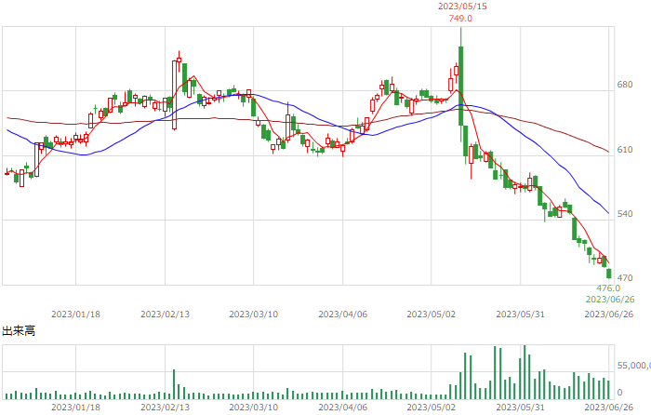
Task: Select 2023/05/02 date under price chart
Action: pos(432,315)
